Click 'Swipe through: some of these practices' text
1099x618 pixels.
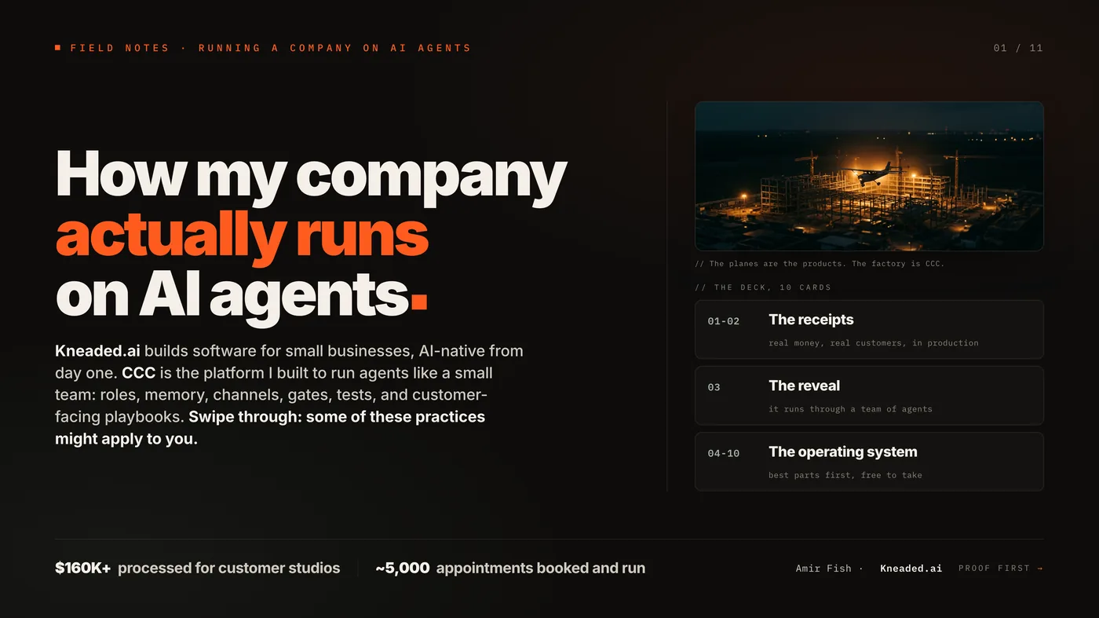click(337, 417)
